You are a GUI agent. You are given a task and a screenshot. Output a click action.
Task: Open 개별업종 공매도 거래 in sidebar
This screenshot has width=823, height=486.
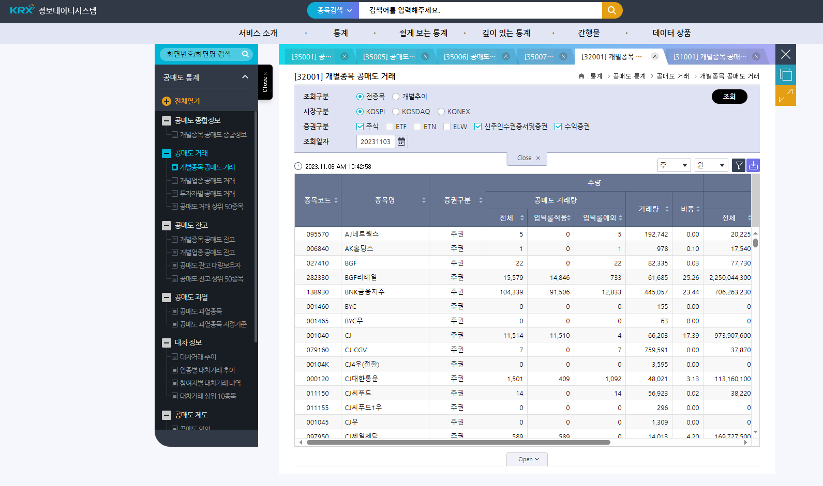point(207,181)
